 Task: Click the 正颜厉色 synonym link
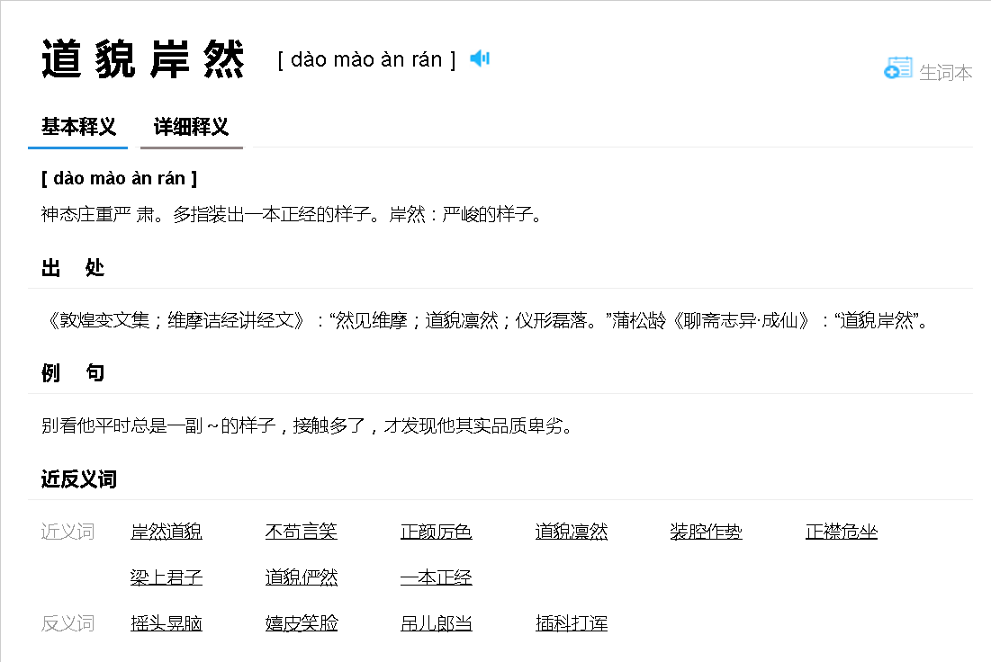click(436, 531)
